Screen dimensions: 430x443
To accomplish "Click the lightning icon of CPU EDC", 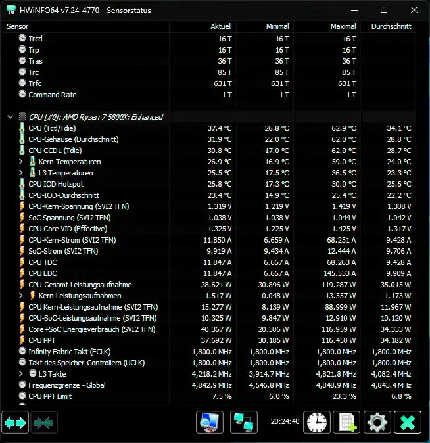I will click(22, 273).
